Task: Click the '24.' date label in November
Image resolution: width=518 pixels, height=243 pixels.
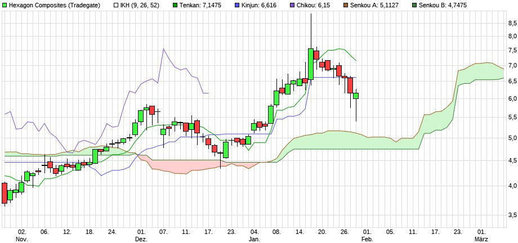Action: pyautogui.click(x=113, y=232)
